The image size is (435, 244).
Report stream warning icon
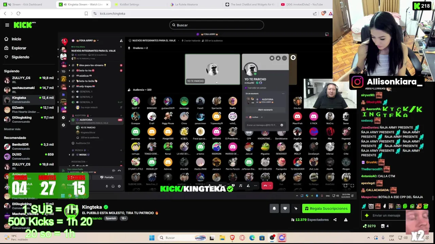pyautogui.click(x=346, y=220)
